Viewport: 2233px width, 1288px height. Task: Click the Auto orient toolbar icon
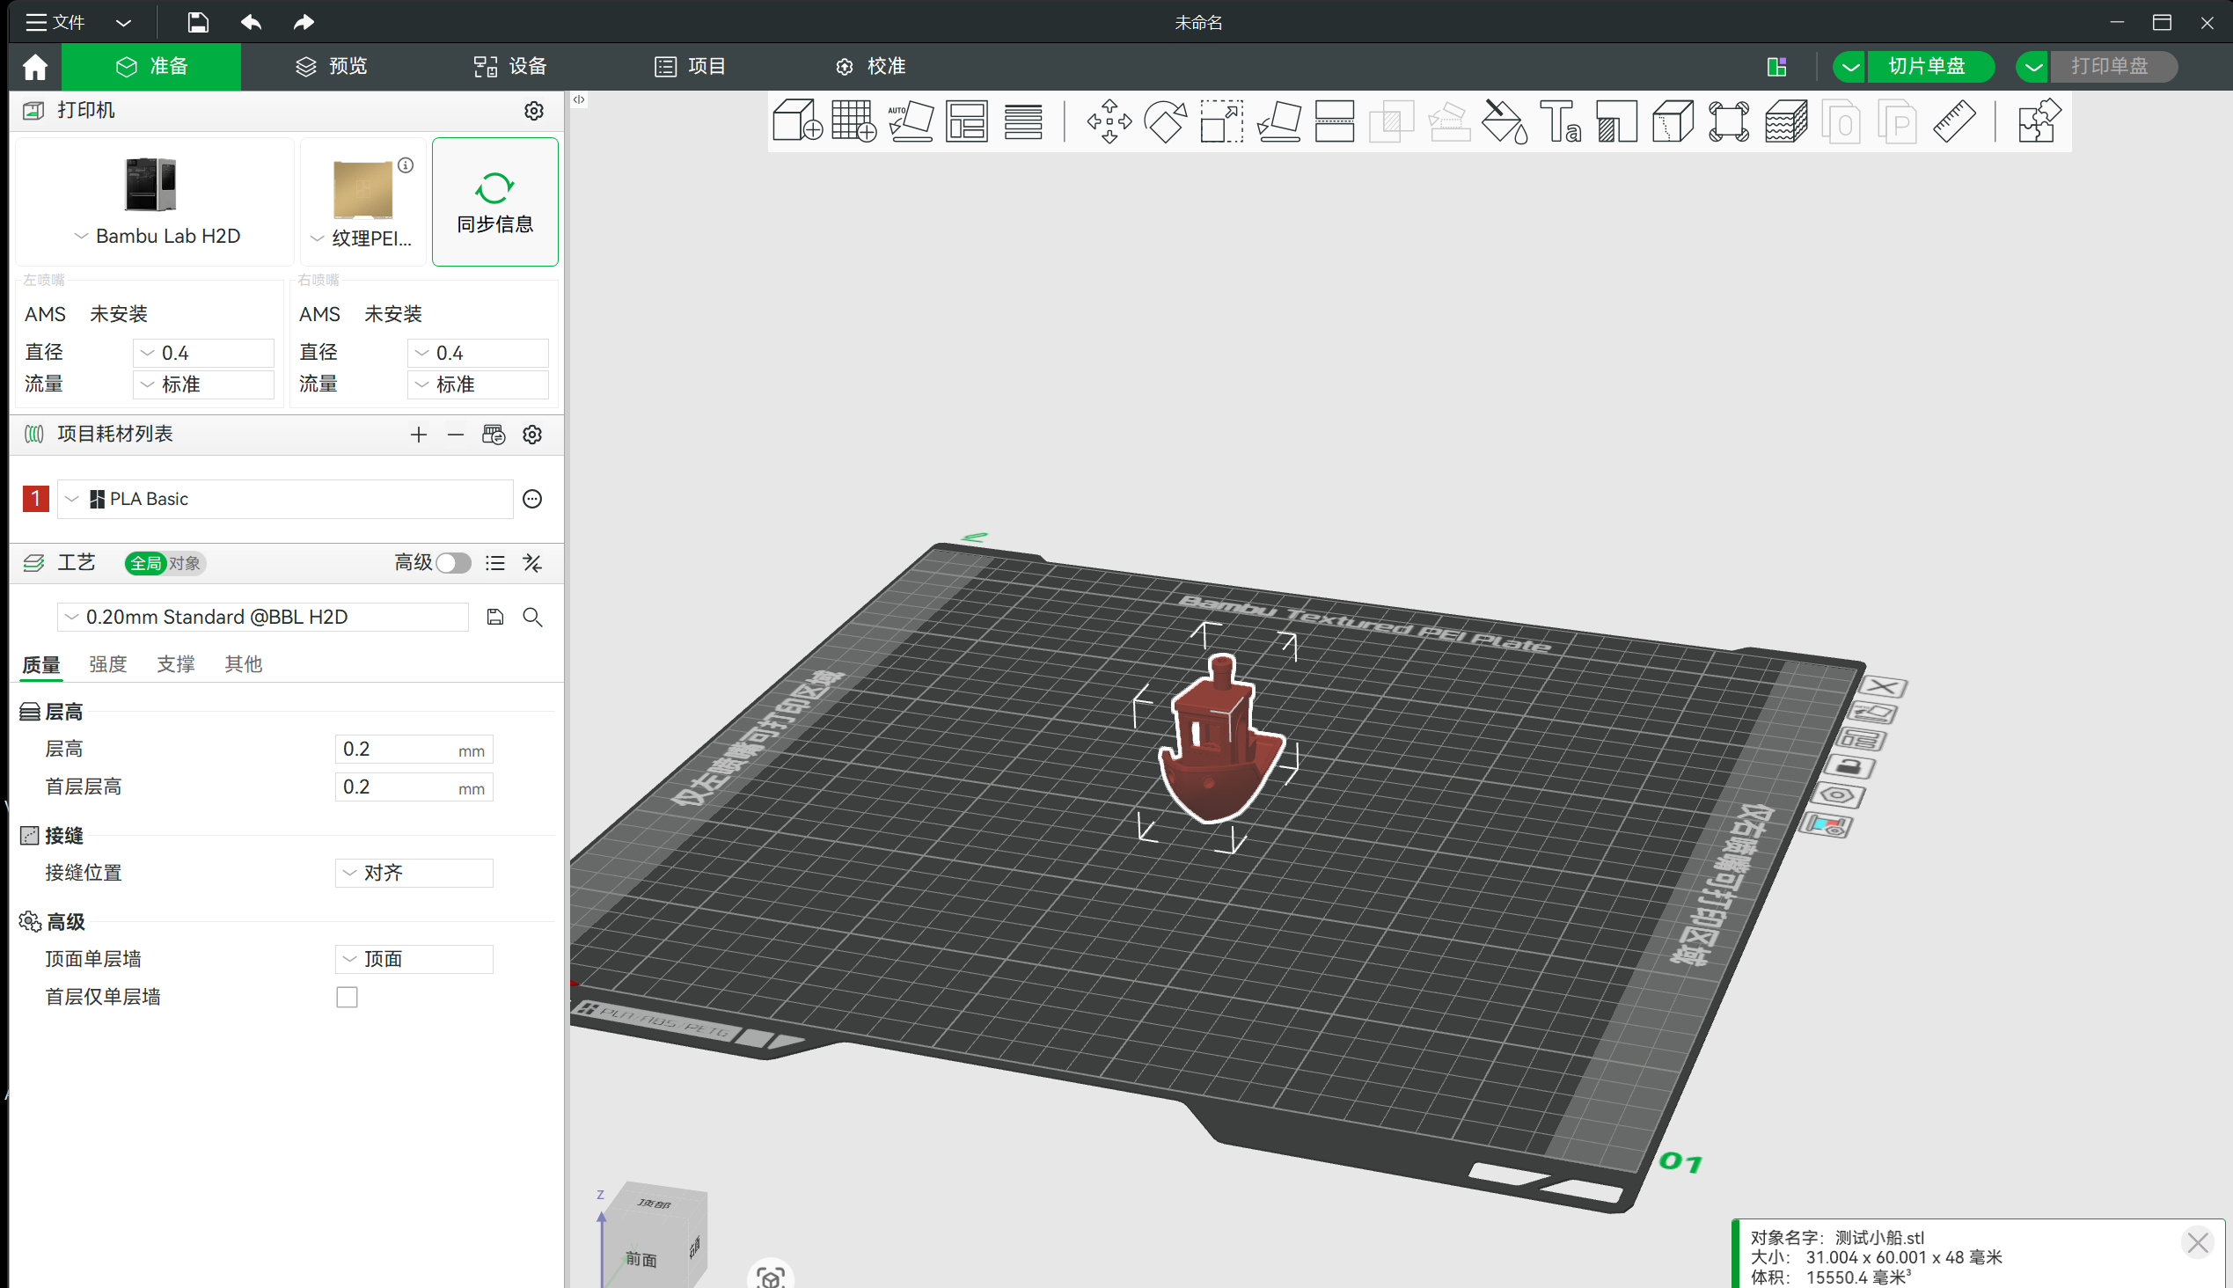911,121
